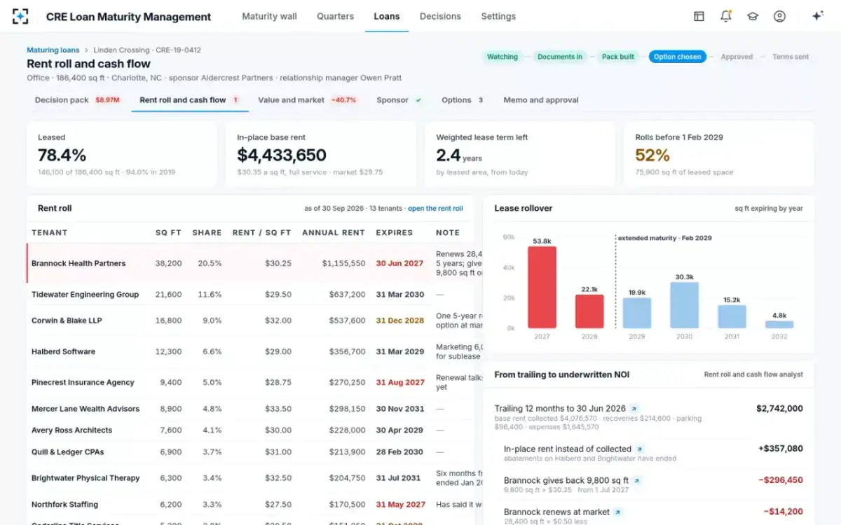This screenshot has height=525, width=841.
Task: Switch to the Sponsor sub-tab
Action: (399, 100)
